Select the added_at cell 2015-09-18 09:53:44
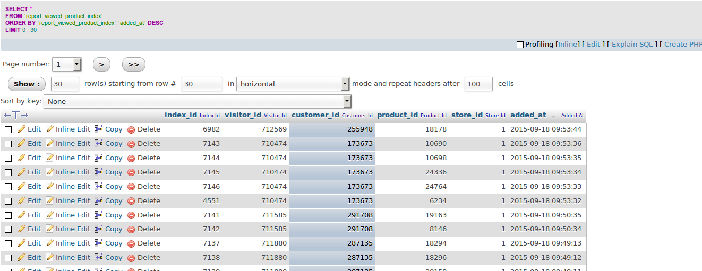The width and height of the screenshot is (702, 271). [547, 129]
